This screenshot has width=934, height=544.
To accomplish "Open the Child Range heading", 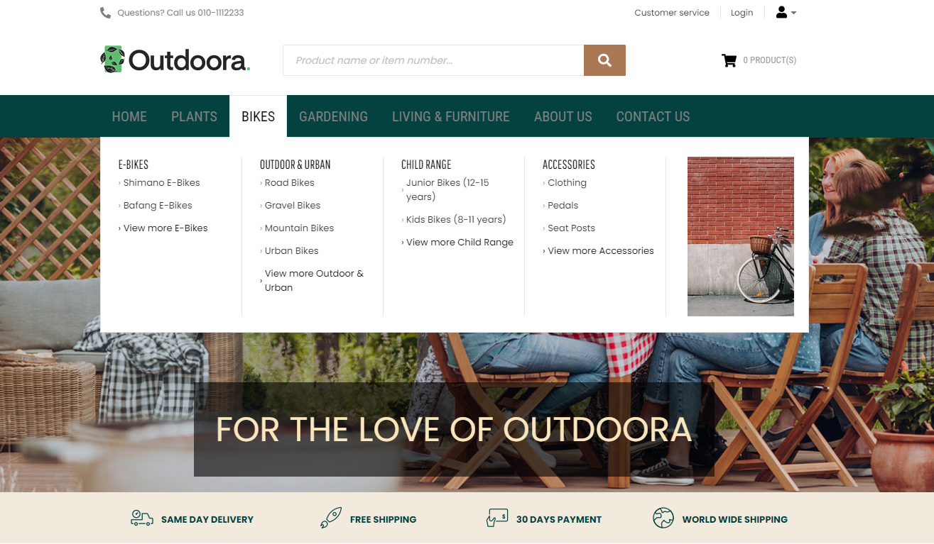I will tap(426, 165).
